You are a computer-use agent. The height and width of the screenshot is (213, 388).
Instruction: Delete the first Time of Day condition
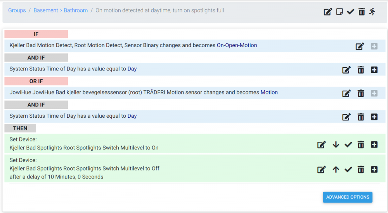(x=361, y=70)
